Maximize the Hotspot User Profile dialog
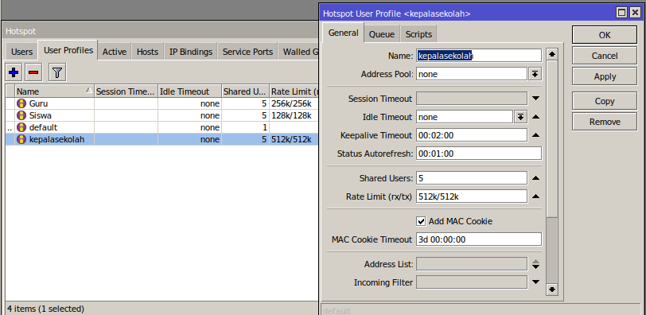 (x=622, y=13)
